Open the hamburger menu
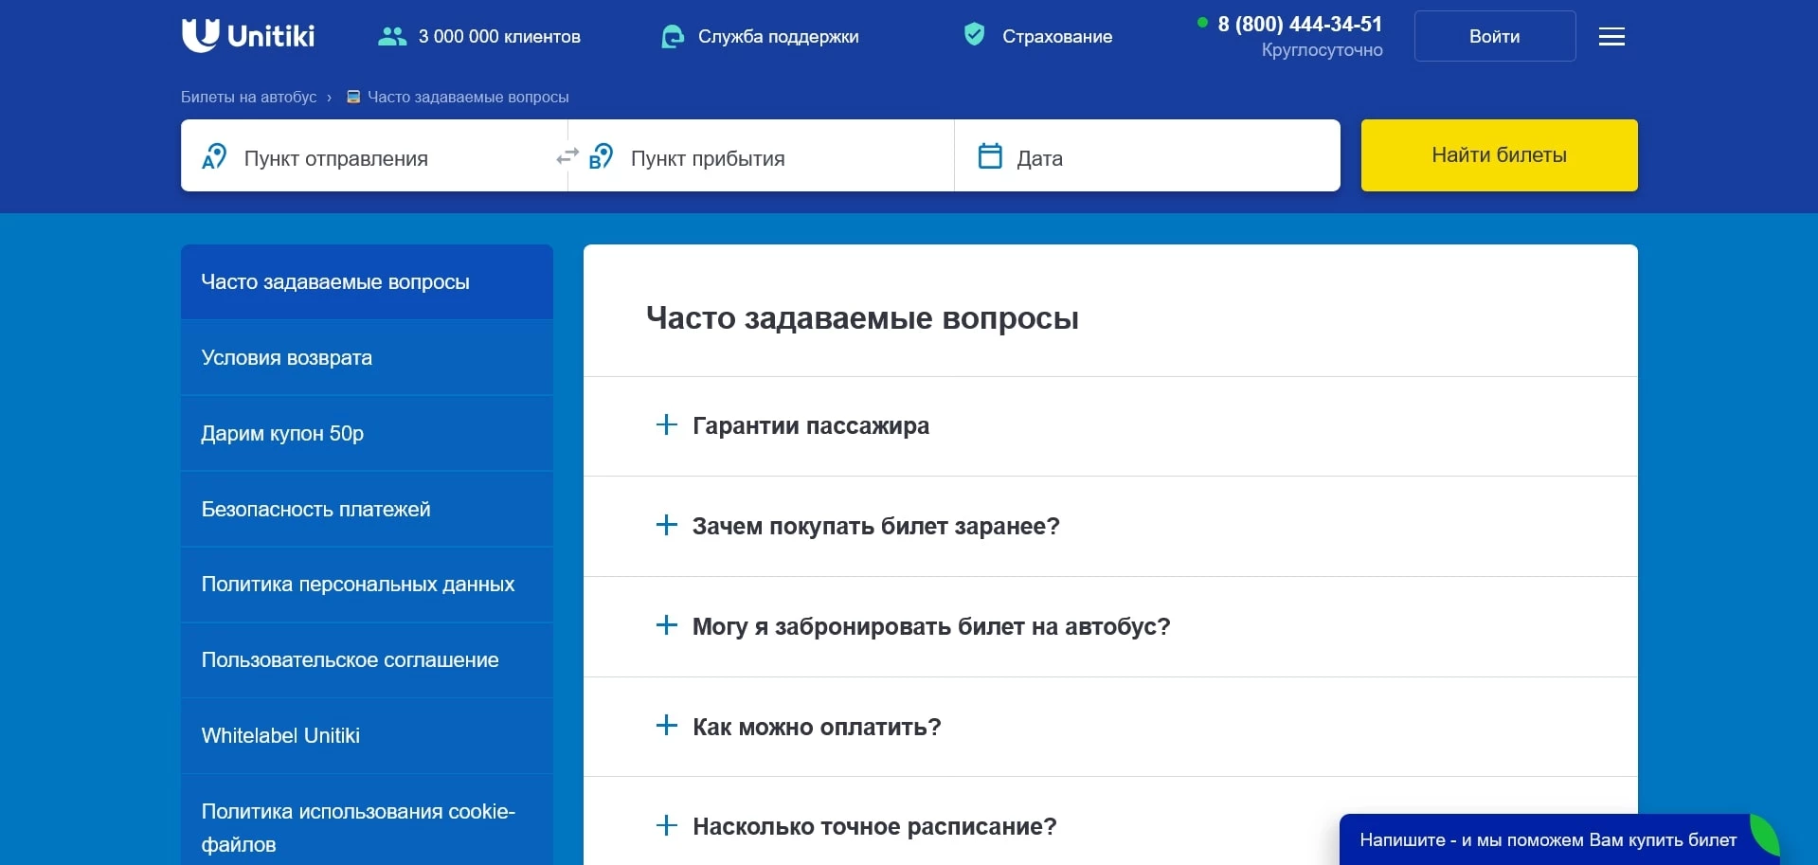 pos(1611,36)
